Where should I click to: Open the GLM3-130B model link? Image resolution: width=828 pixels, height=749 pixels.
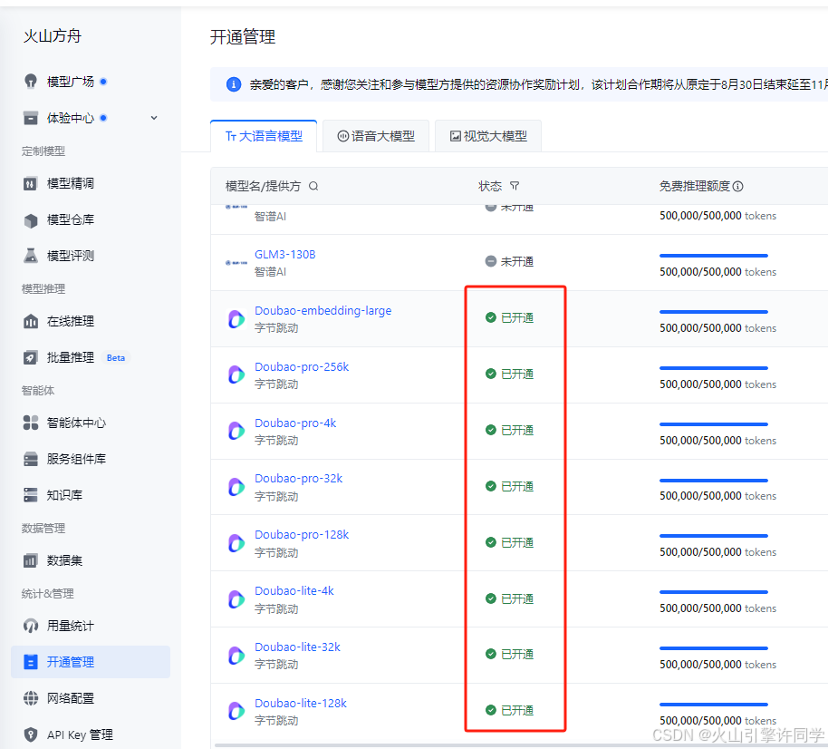(285, 255)
